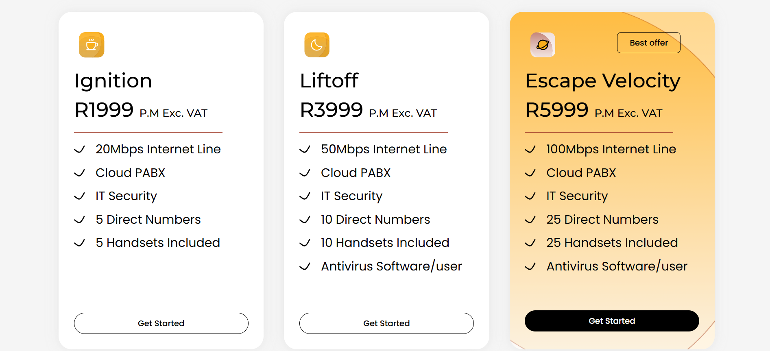Click the planet icon on Escape Velocity plan
Image resolution: width=770 pixels, height=351 pixels.
(543, 45)
